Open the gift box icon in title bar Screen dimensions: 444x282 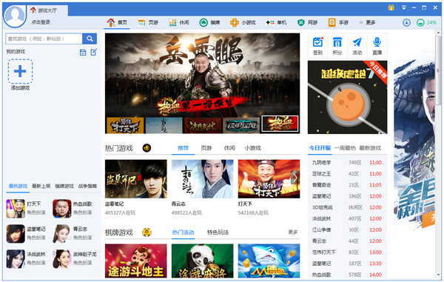coord(391,7)
